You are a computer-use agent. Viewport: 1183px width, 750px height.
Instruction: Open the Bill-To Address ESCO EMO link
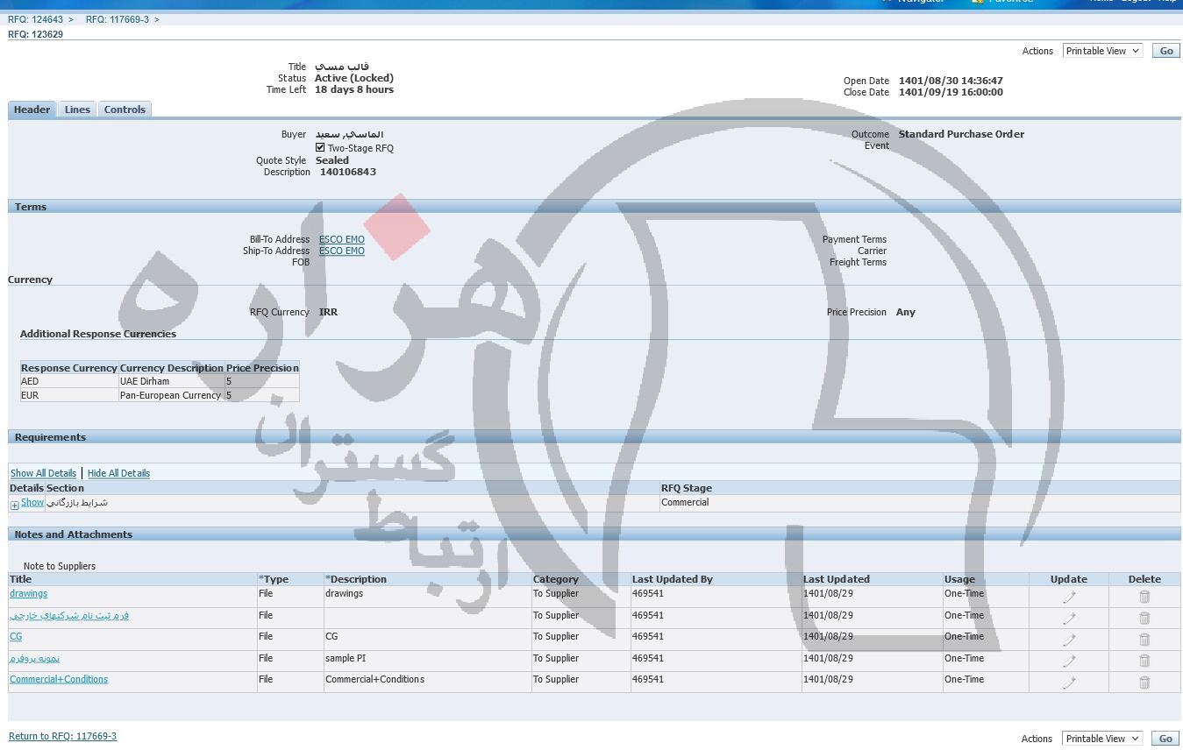pos(341,239)
